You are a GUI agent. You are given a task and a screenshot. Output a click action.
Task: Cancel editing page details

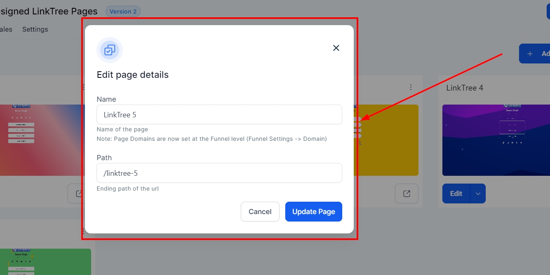click(x=260, y=212)
